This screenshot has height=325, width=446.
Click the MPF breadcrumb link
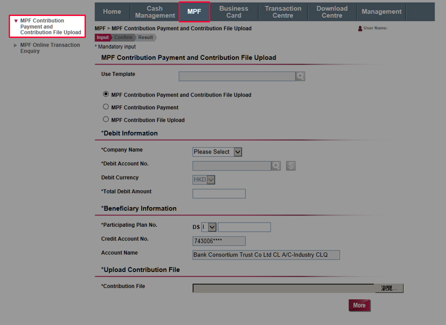coord(100,28)
